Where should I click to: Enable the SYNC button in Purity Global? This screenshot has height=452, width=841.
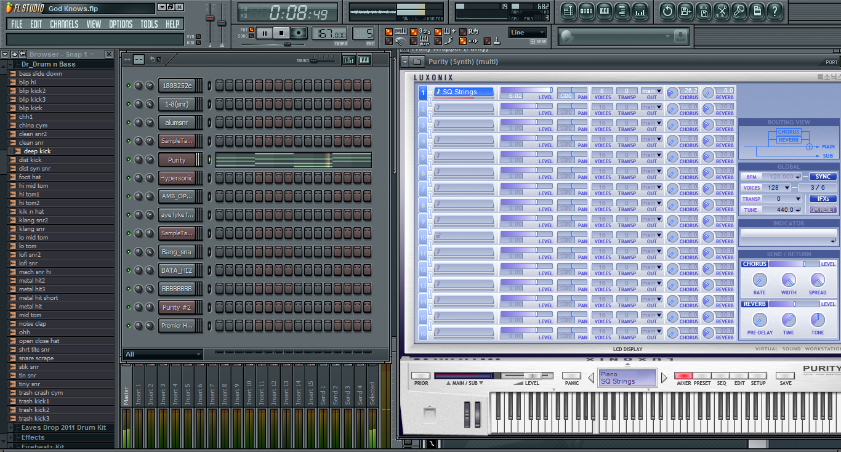[823, 177]
